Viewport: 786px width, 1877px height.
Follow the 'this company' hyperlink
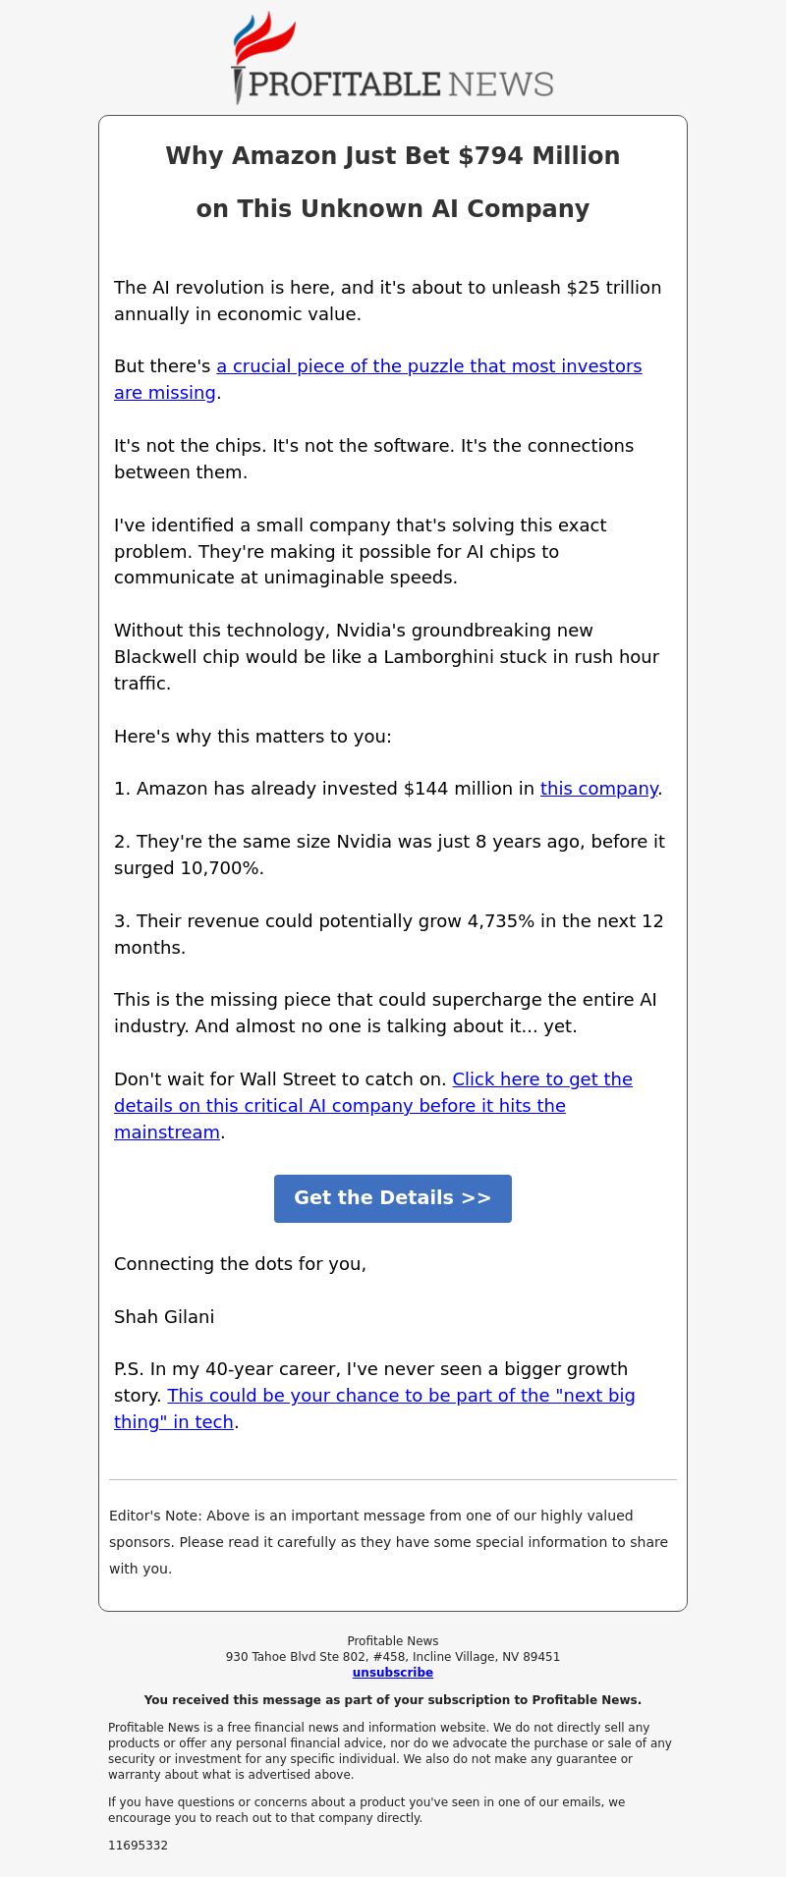point(598,789)
